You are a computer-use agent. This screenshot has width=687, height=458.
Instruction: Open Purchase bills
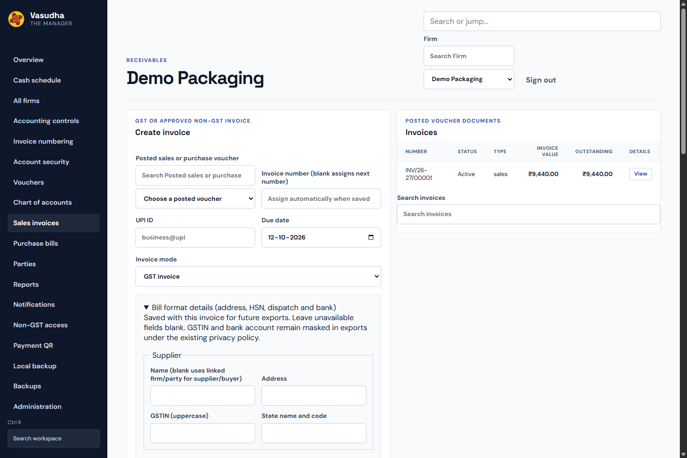(x=53, y=243)
